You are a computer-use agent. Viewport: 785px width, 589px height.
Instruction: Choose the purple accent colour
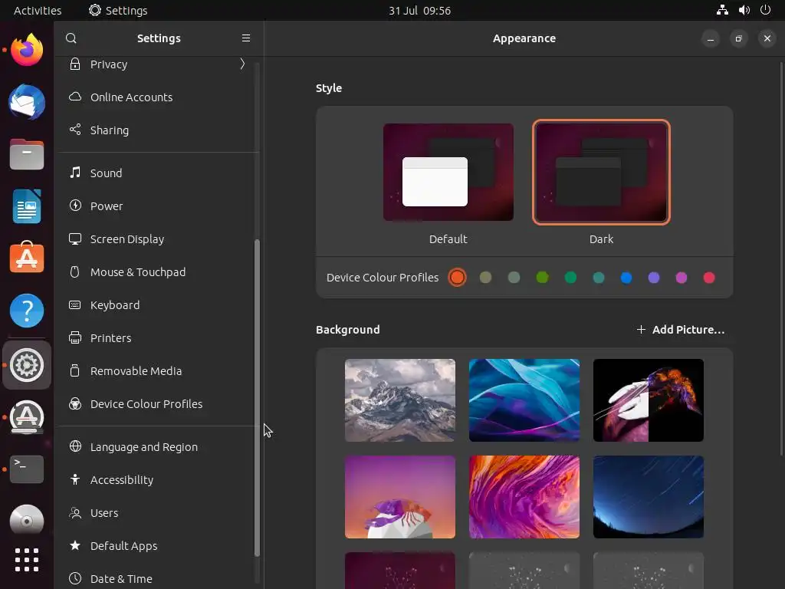pyautogui.click(x=654, y=278)
